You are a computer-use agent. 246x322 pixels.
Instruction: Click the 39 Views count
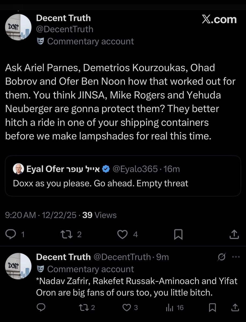(x=99, y=215)
